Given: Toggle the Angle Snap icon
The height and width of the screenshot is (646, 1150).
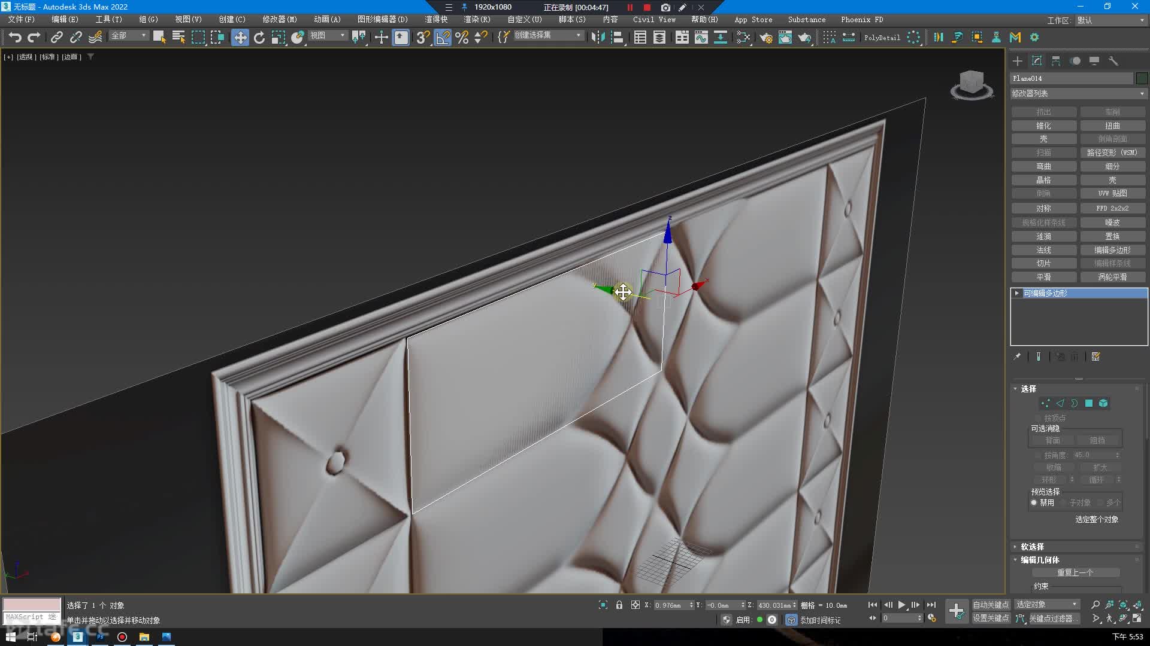Looking at the screenshot, I should click(443, 37).
